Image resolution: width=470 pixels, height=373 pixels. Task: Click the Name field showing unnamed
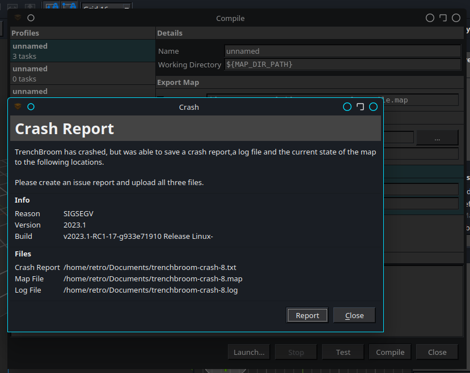[x=343, y=51]
